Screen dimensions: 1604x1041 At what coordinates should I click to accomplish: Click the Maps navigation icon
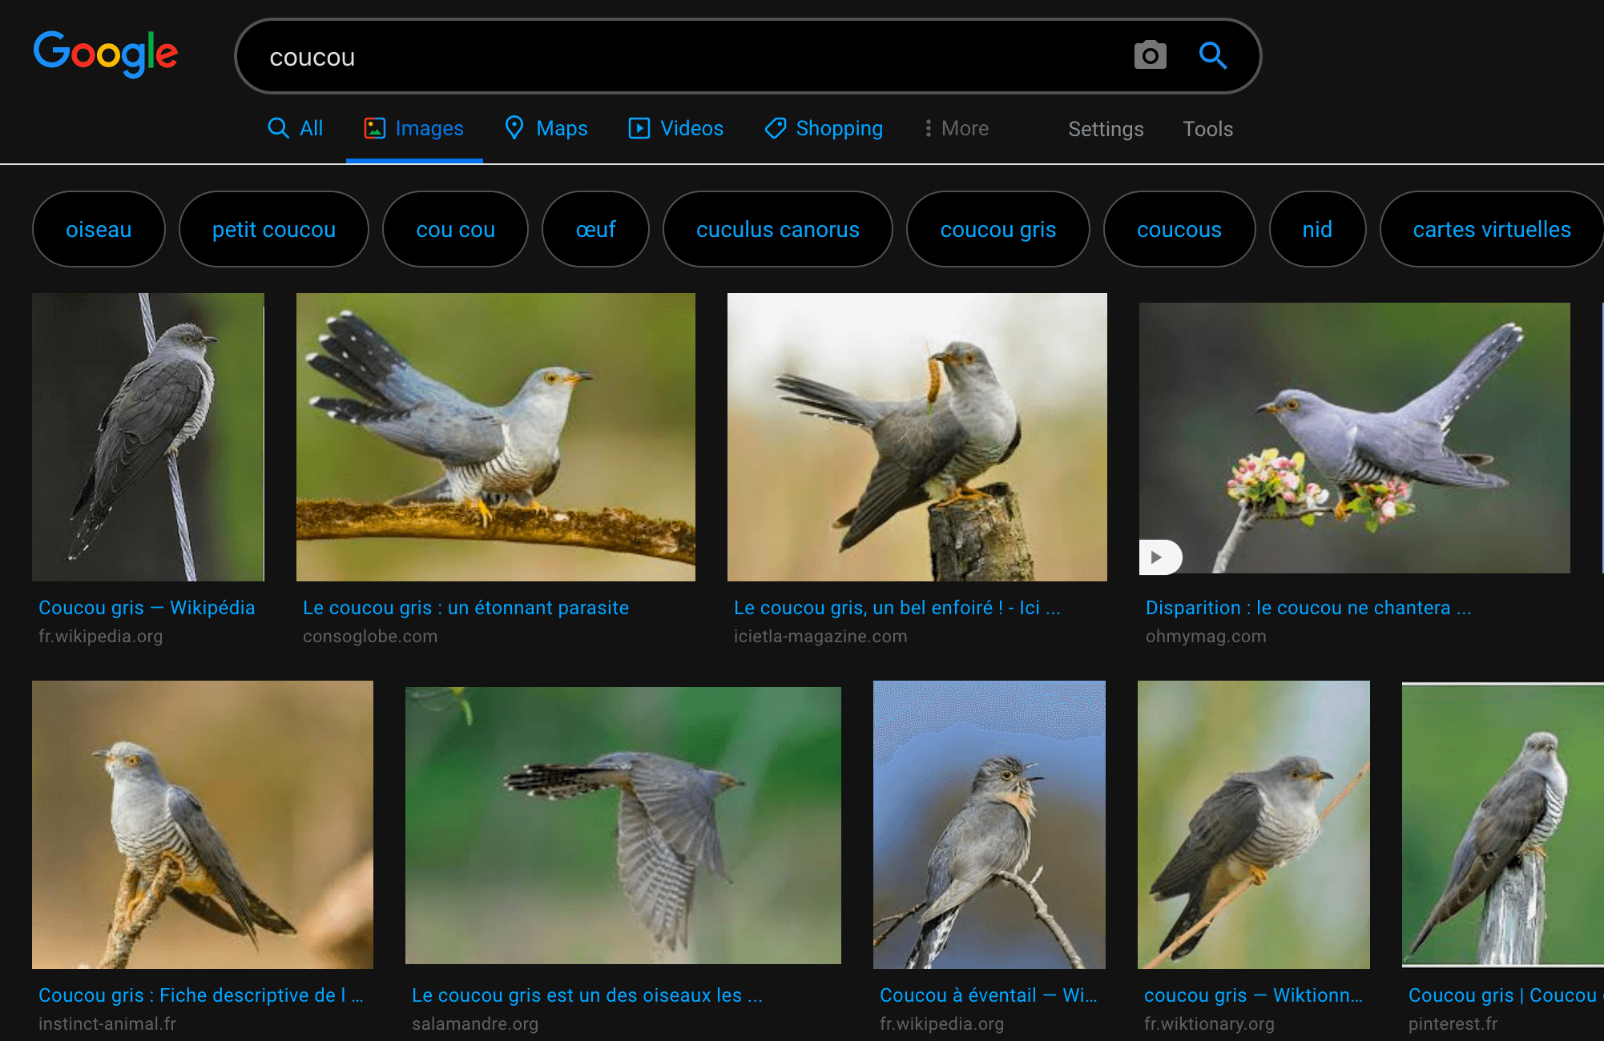pos(514,128)
